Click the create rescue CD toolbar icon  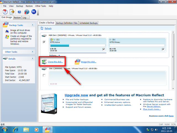(x=5, y=12)
